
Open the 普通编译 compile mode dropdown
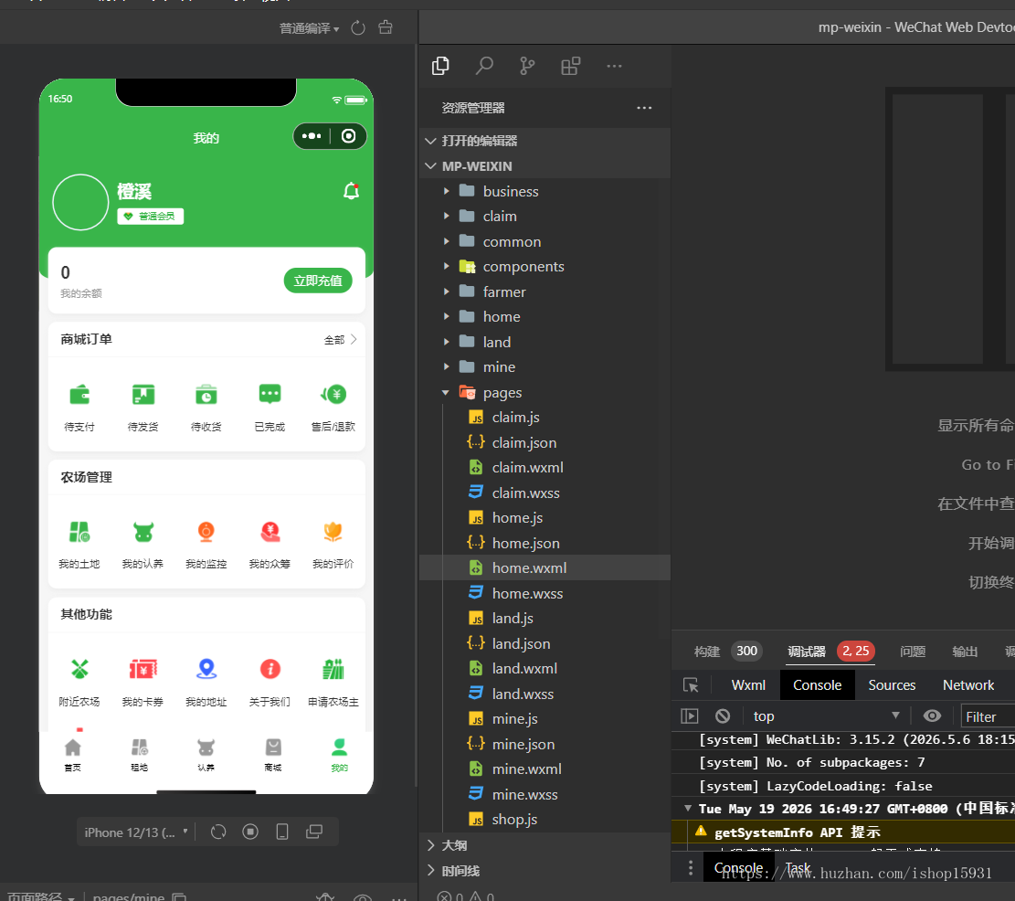pos(310,28)
